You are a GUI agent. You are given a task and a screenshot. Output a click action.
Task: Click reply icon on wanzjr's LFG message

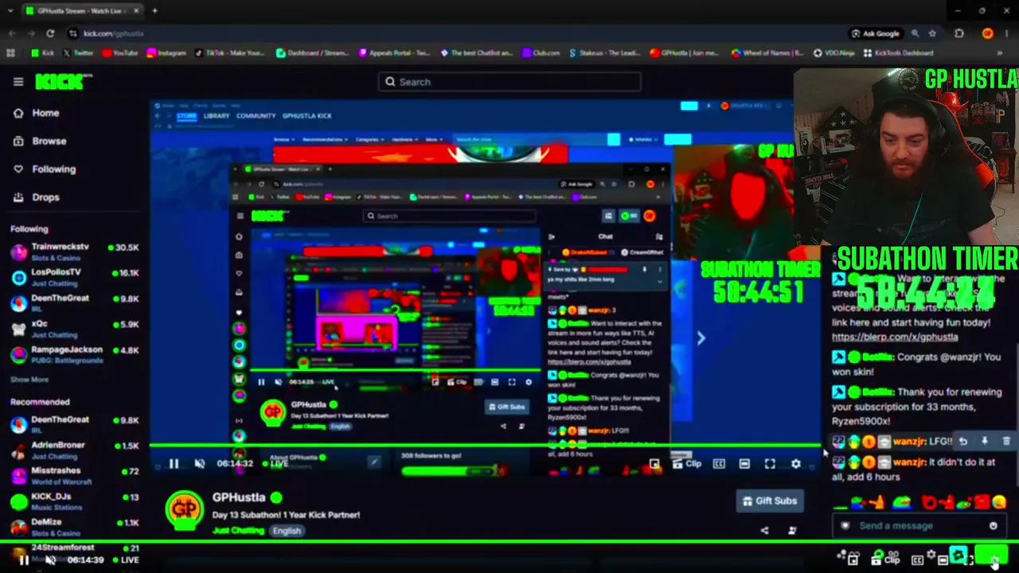963,441
